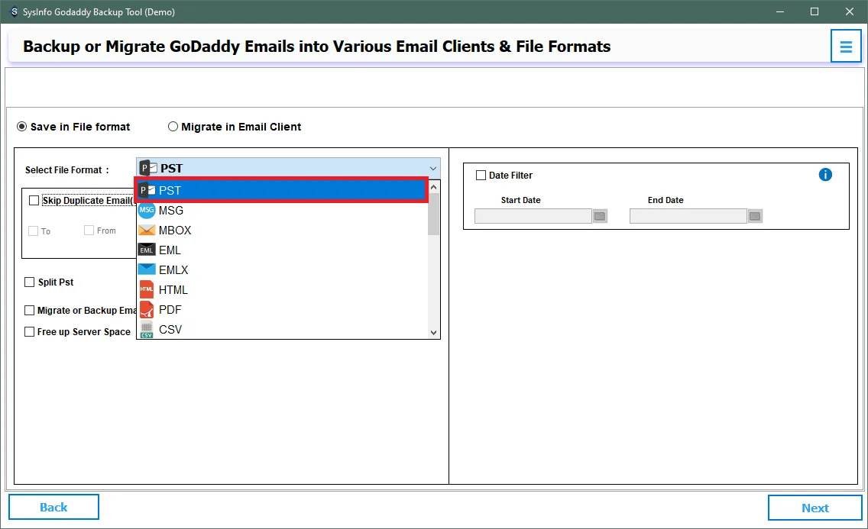The image size is (868, 529).
Task: Choose EML from the format list
Action: 282,250
